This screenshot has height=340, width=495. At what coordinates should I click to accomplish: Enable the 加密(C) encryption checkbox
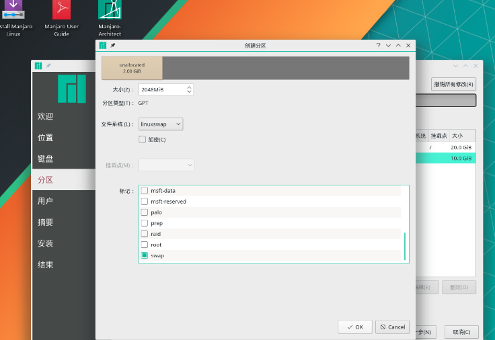click(143, 139)
